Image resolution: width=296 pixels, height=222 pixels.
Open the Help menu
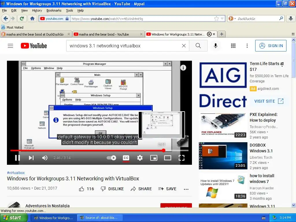(80, 10)
